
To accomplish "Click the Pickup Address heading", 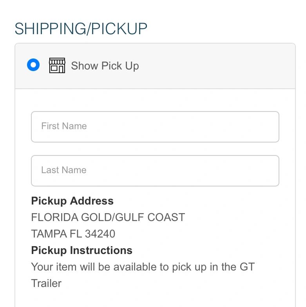I will [x=72, y=201].
